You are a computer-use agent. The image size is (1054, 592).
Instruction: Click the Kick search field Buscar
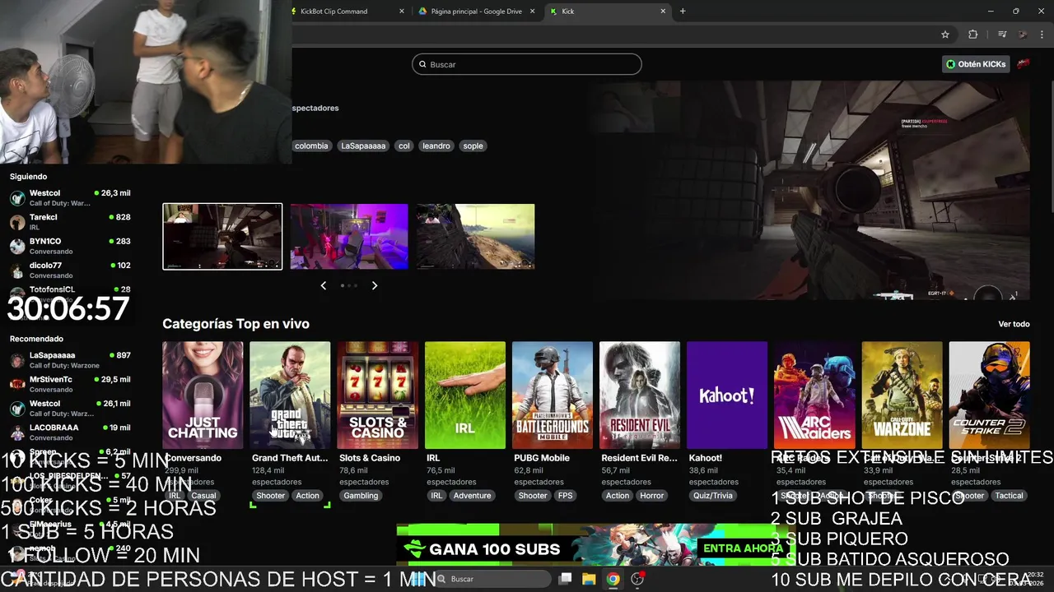point(527,64)
